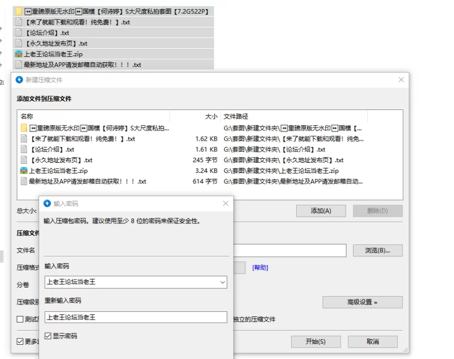Click path G:\套图\新建文件夹\【论坛介绍】.txt
454x359 pixels.
(274, 149)
